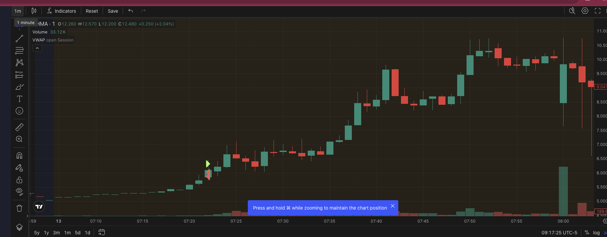Open the emoji icons tool
The image size is (607, 237).
tap(19, 111)
